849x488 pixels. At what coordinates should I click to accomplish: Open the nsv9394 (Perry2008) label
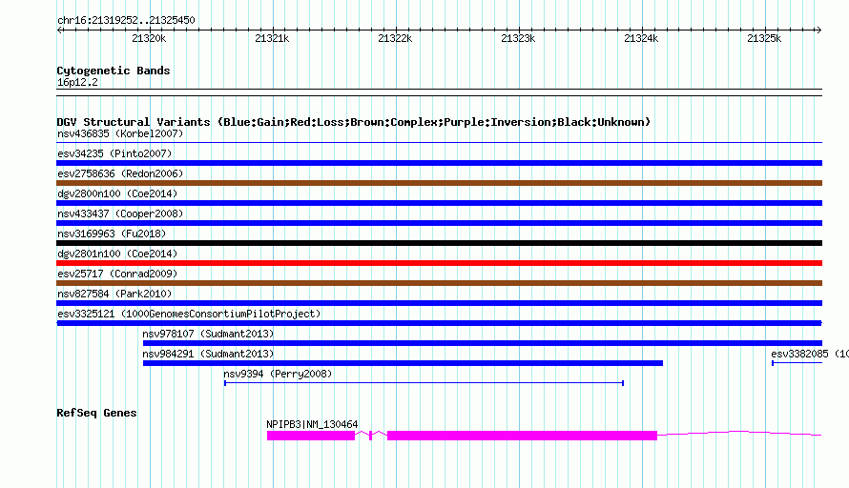pyautogui.click(x=278, y=374)
